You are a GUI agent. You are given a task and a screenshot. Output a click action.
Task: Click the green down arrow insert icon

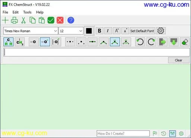(x=173, y=42)
